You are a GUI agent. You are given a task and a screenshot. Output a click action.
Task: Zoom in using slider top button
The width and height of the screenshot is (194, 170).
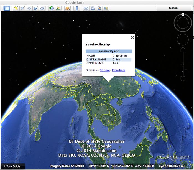183,50
